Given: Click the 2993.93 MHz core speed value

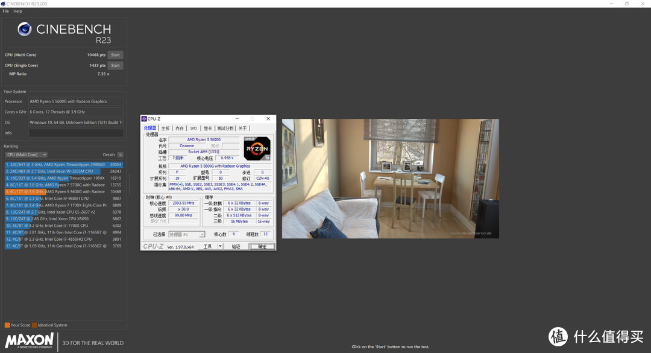Looking at the screenshot, I should point(183,203).
